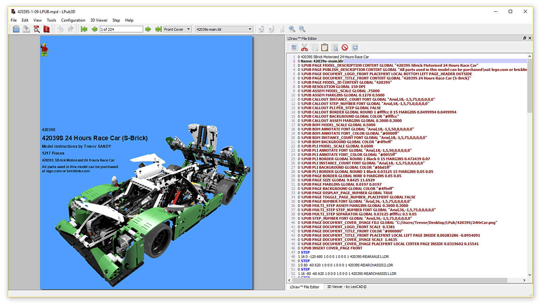Open the Front Cover page selector dropdown
Image resolution: width=539 pixels, height=303 pixels.
pos(188,29)
